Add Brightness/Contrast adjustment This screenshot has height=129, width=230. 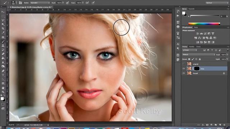[197, 34]
